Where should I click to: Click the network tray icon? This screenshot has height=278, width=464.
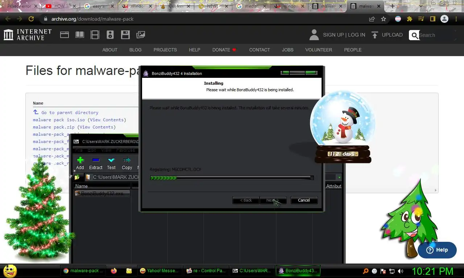click(392, 271)
